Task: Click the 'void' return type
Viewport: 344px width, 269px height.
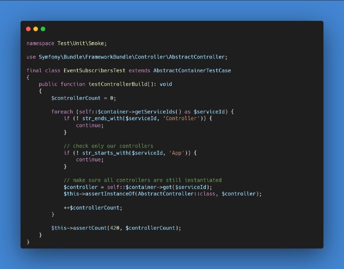Action: 166,84
